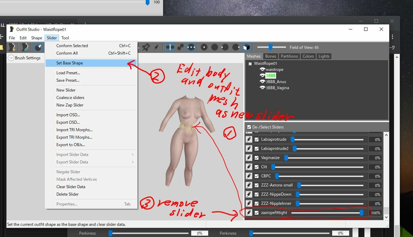Uncheck the ZZZ-NippleInner slider checkbox

coord(257,203)
